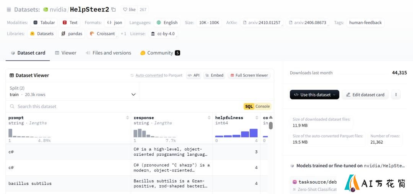413x194 pixels.
Task: Copy dataset name with the copy icon
Action: pyautogui.click(x=114, y=10)
